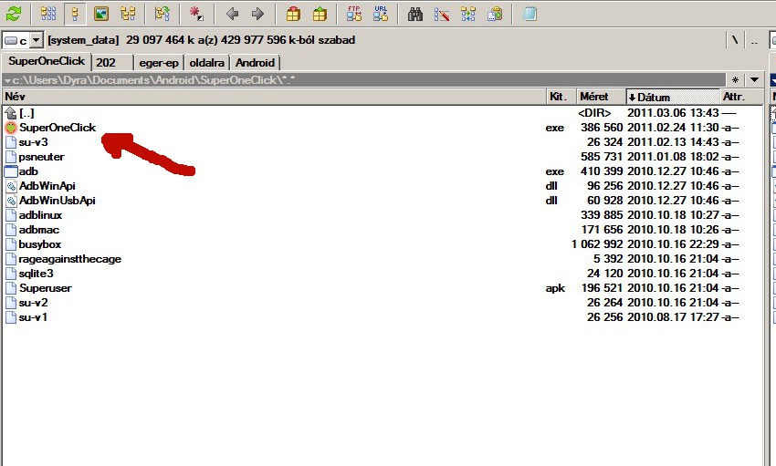Open multi-rename tool icon
Viewport: 776px width, 466px height.
(442, 14)
